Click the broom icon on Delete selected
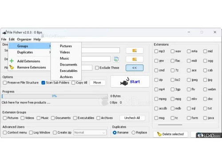222x166 pixels. [x=159, y=134]
